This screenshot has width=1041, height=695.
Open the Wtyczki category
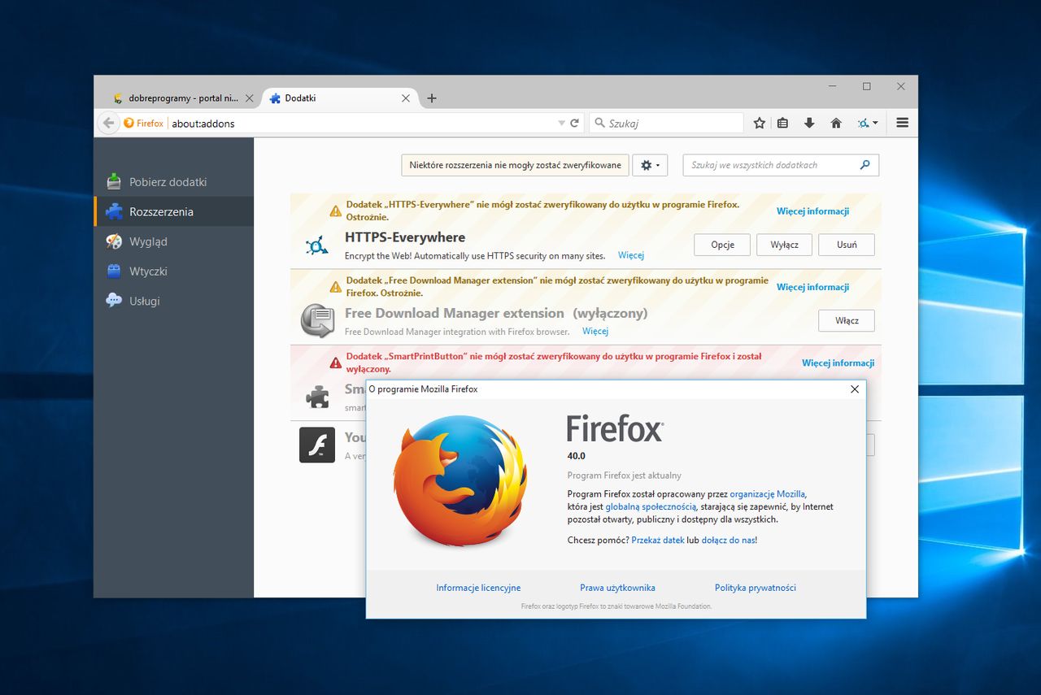pos(173,271)
